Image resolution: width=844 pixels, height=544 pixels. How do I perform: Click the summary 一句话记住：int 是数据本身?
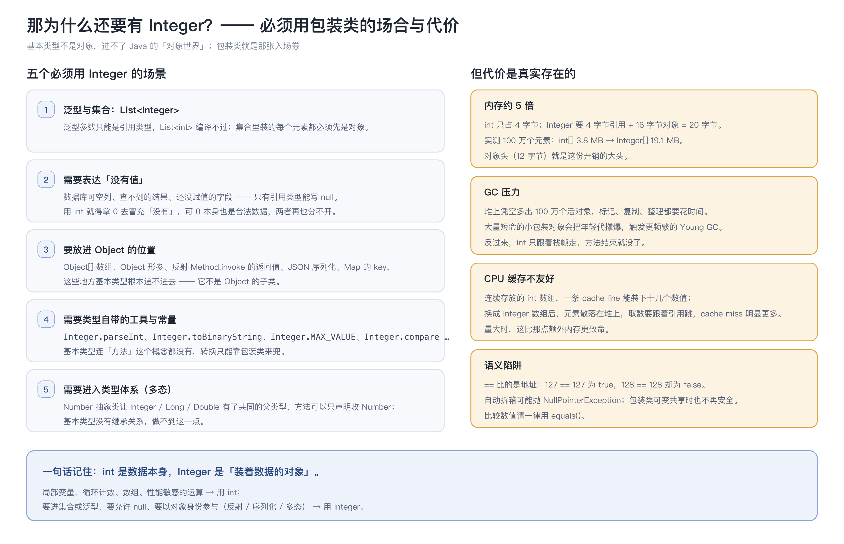[181, 472]
